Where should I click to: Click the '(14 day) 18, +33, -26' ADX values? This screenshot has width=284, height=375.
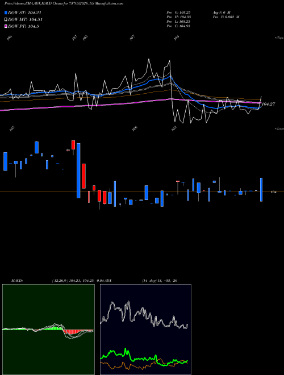(160, 281)
